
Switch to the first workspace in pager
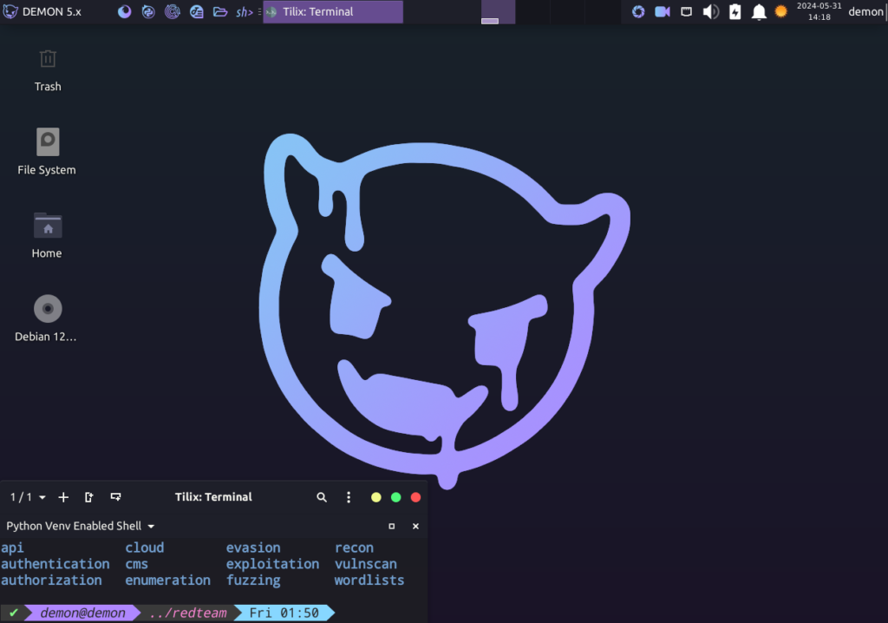pos(499,12)
